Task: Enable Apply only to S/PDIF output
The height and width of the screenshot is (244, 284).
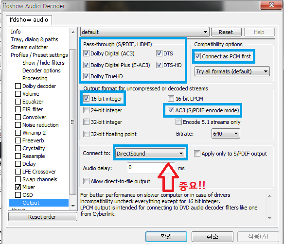Action: (x=197, y=154)
